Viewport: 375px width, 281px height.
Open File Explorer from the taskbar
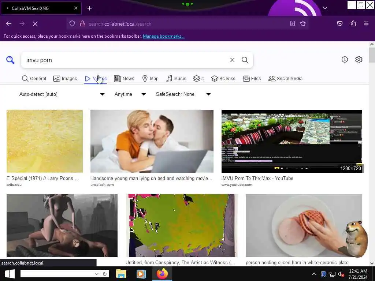pyautogui.click(x=121, y=274)
